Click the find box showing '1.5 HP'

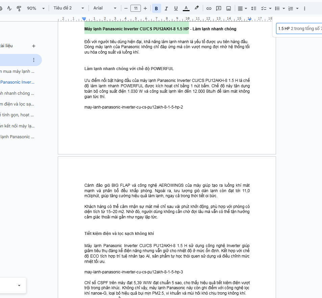pyautogui.click(x=299, y=29)
